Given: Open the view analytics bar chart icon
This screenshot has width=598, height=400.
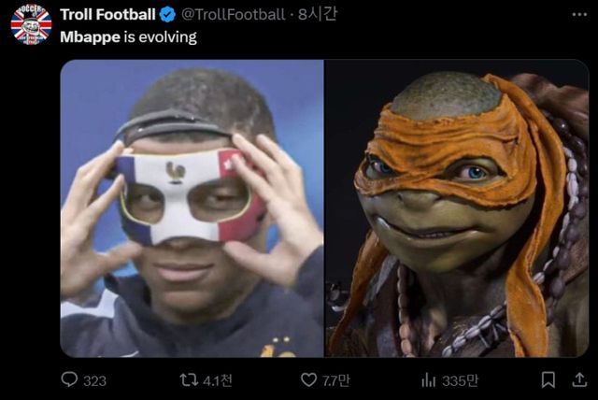Looking at the screenshot, I should 430,380.
